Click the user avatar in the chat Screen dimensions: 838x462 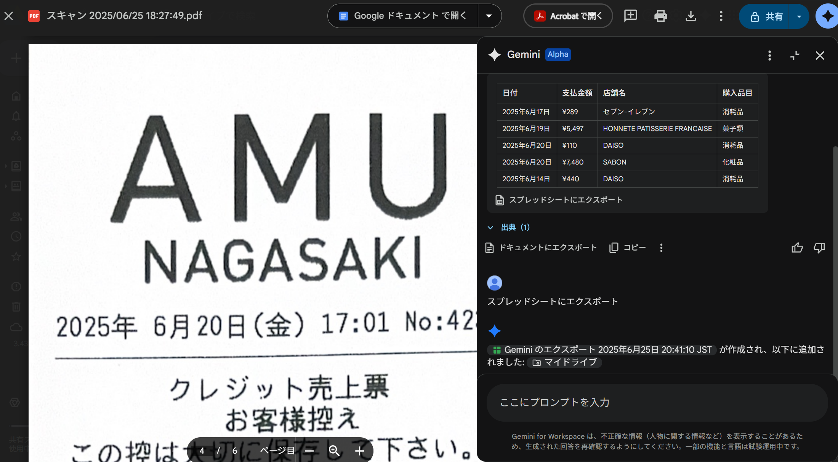coord(494,283)
